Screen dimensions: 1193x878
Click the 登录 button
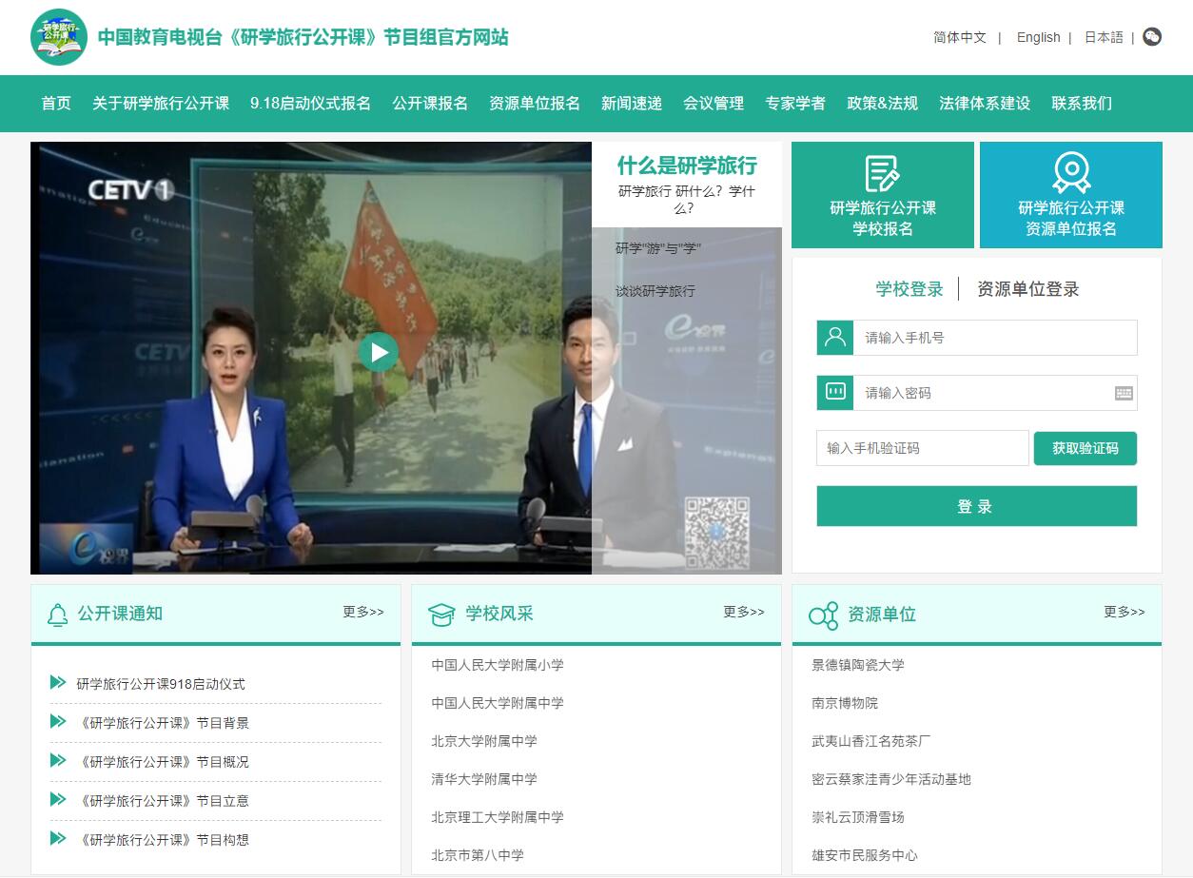coord(976,506)
